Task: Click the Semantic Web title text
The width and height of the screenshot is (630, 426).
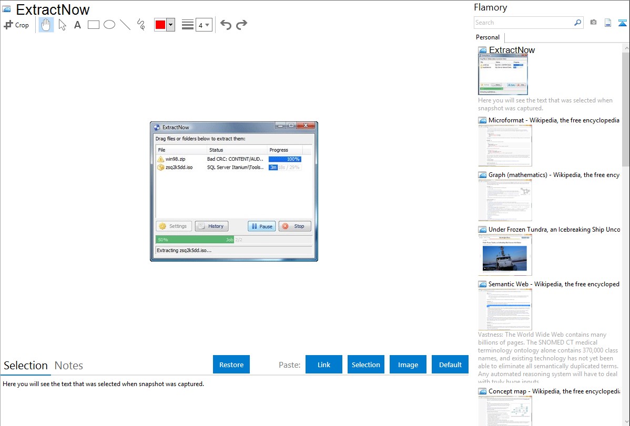Action: pos(554,284)
